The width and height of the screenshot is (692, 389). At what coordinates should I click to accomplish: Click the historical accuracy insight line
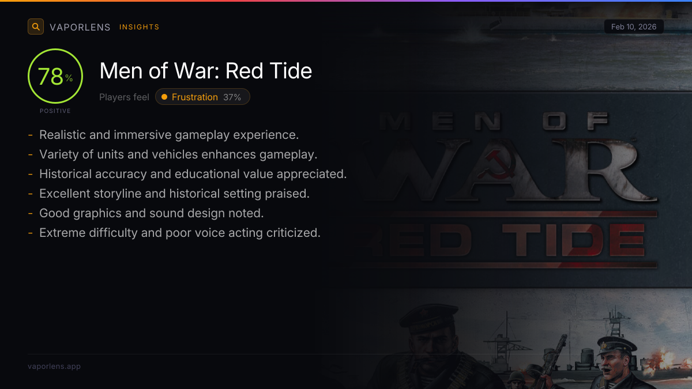(193, 174)
